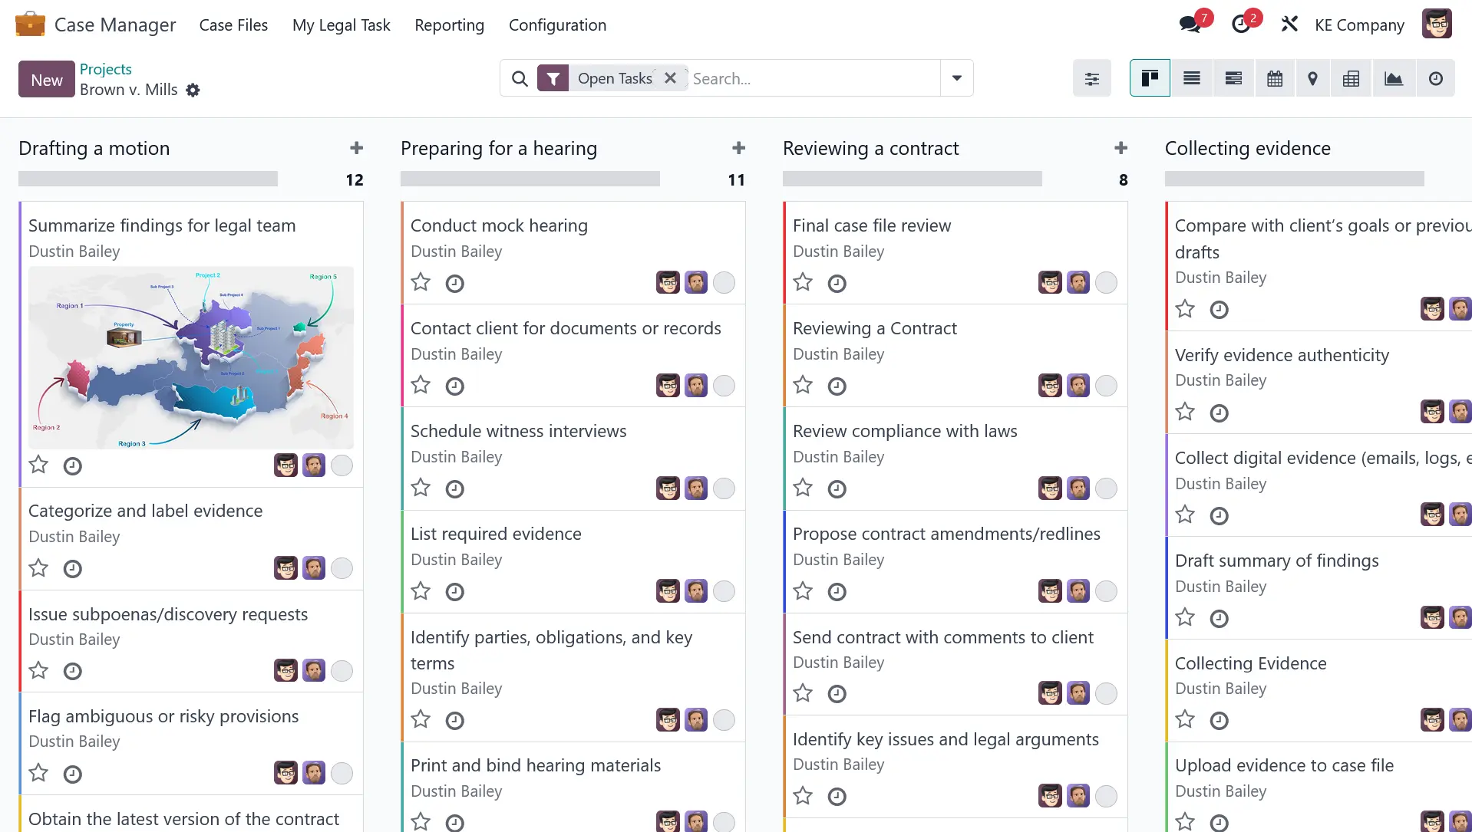Switch to calendar view
Viewport: 1472px width, 832px height.
click(1275, 78)
